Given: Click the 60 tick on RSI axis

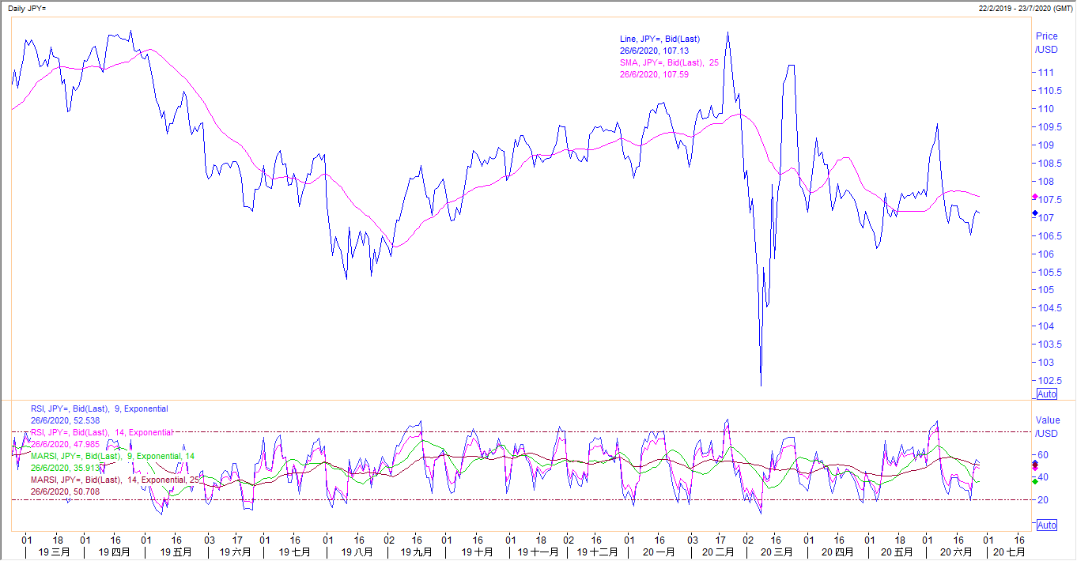Looking at the screenshot, I should [1042, 454].
